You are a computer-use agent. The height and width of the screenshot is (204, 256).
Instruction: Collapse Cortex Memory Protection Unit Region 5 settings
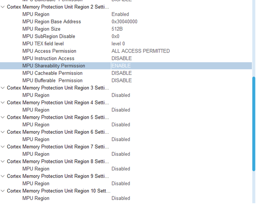[x=3, y=117]
